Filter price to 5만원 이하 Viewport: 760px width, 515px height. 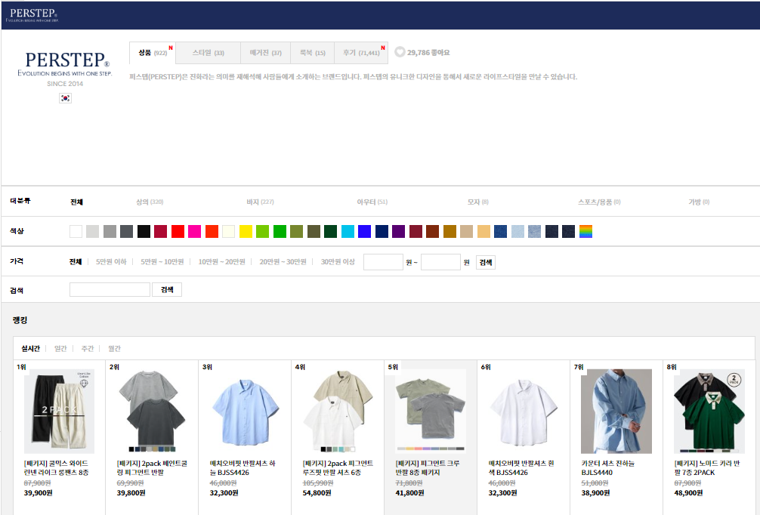pyautogui.click(x=111, y=262)
